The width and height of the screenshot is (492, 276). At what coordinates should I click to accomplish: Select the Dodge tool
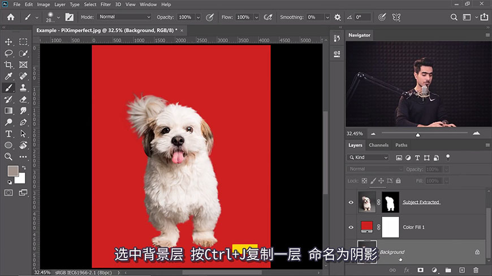click(8, 122)
